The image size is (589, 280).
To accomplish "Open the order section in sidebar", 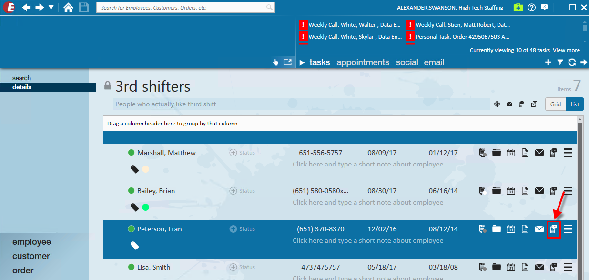I will [x=23, y=270].
